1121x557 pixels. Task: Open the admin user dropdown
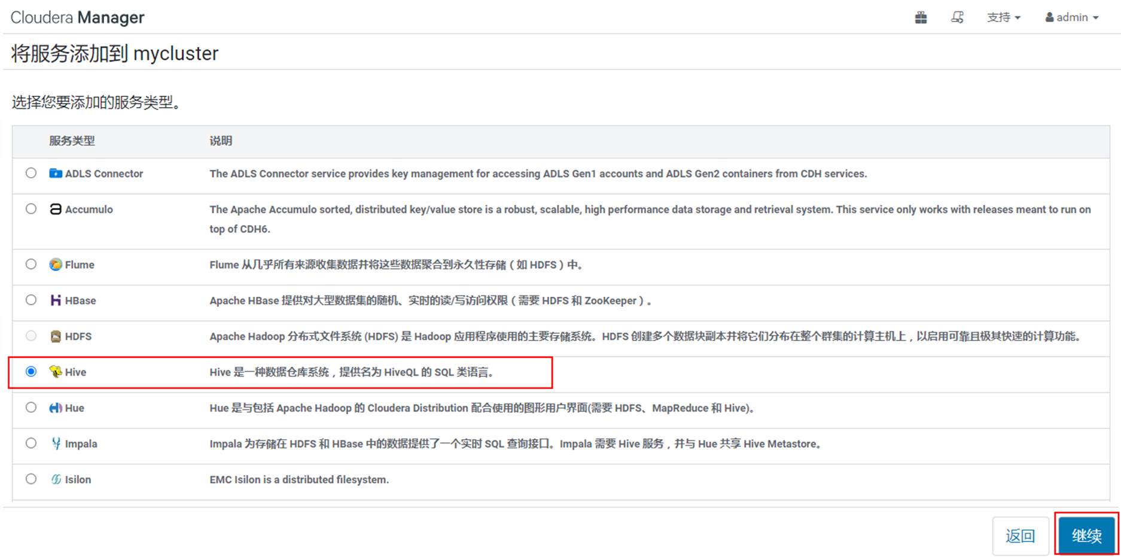[x=1072, y=17]
